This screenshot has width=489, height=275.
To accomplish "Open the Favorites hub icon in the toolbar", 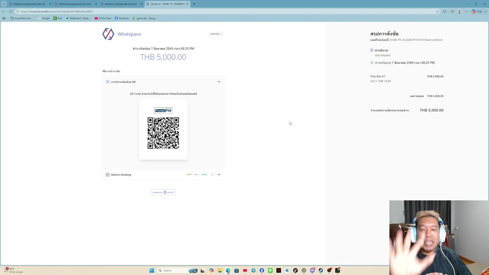I will point(452,11).
